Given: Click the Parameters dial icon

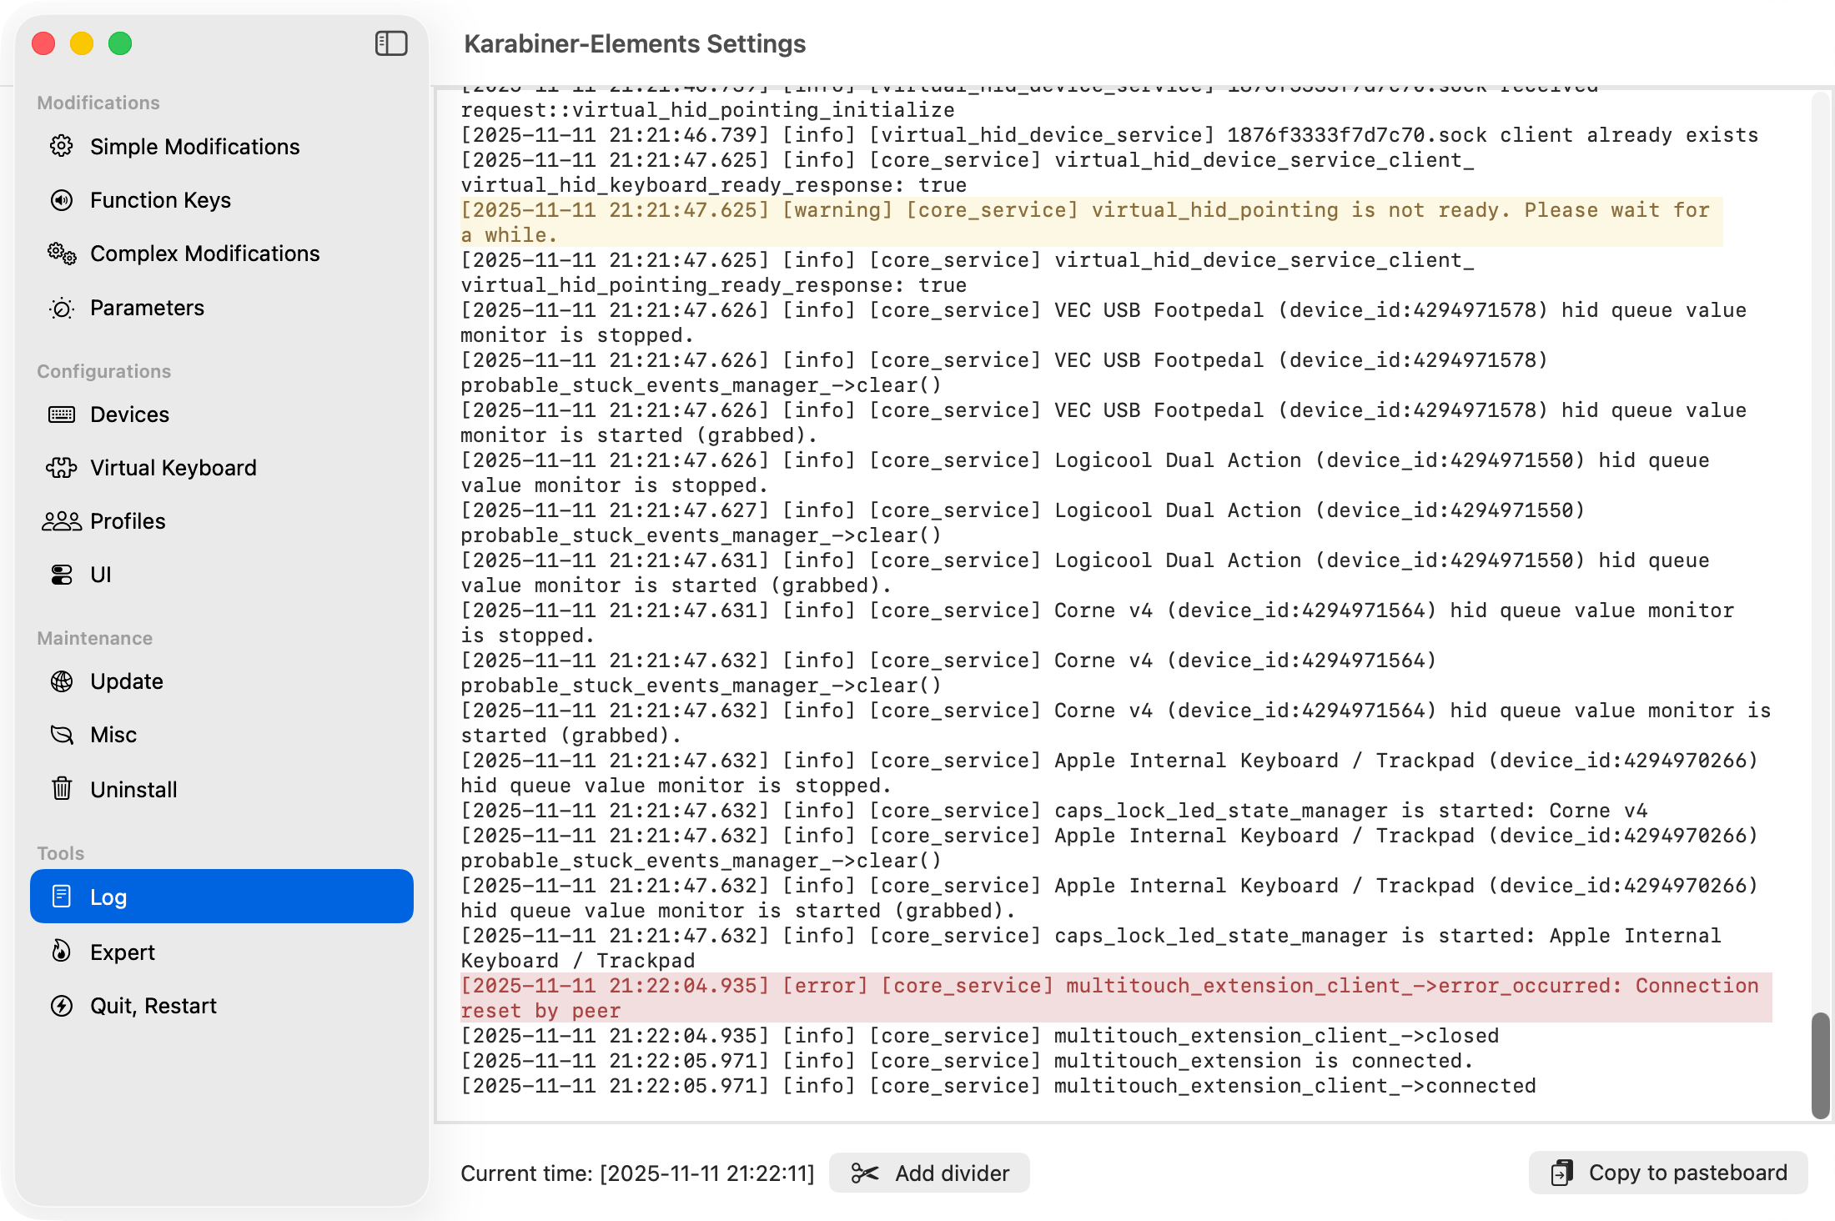Looking at the screenshot, I should [x=62, y=308].
